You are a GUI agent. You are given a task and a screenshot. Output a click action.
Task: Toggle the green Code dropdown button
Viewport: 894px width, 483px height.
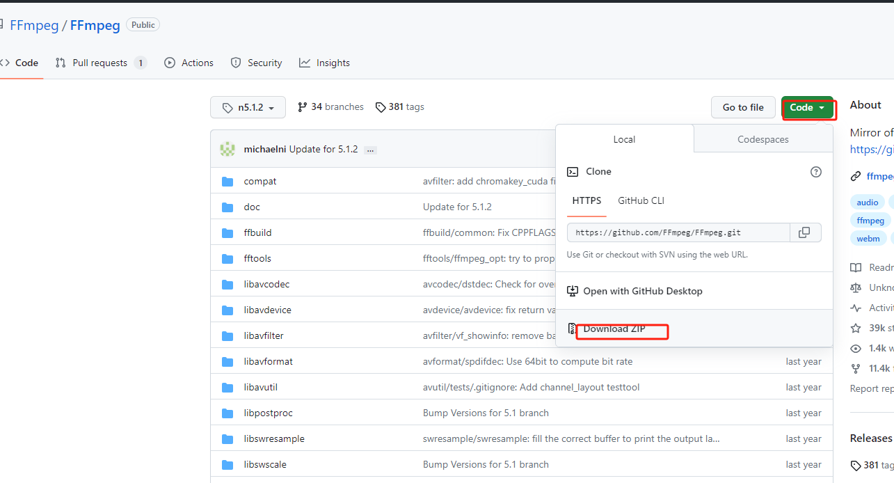point(807,107)
